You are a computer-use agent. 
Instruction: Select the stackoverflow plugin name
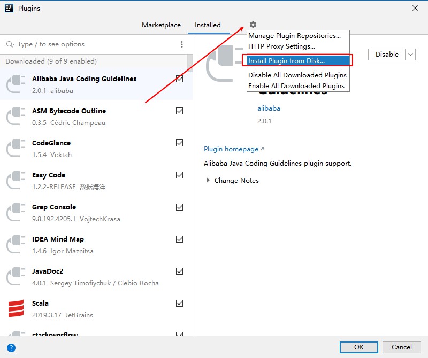55,334
